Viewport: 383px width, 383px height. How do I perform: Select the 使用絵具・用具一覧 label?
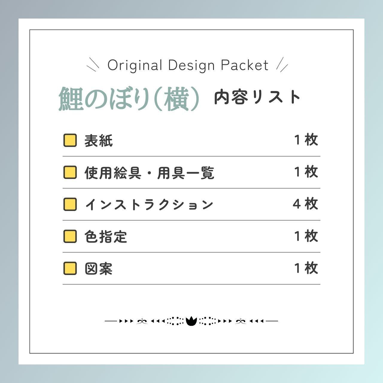(149, 173)
